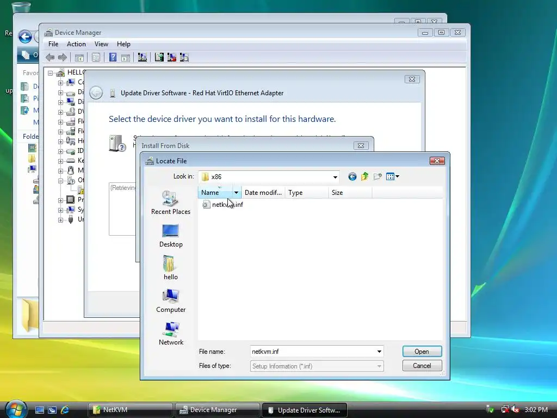The height and width of the screenshot is (418, 557).
Task: Toggle the console tree toolbar icon
Action: coord(79,57)
